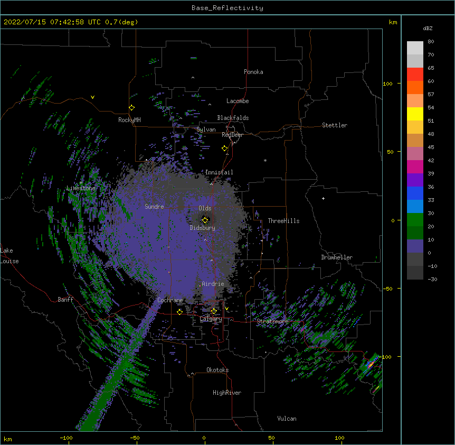Choose the blue 36 dBZ color swatch
The height and width of the screenshot is (445, 455).
click(415, 193)
